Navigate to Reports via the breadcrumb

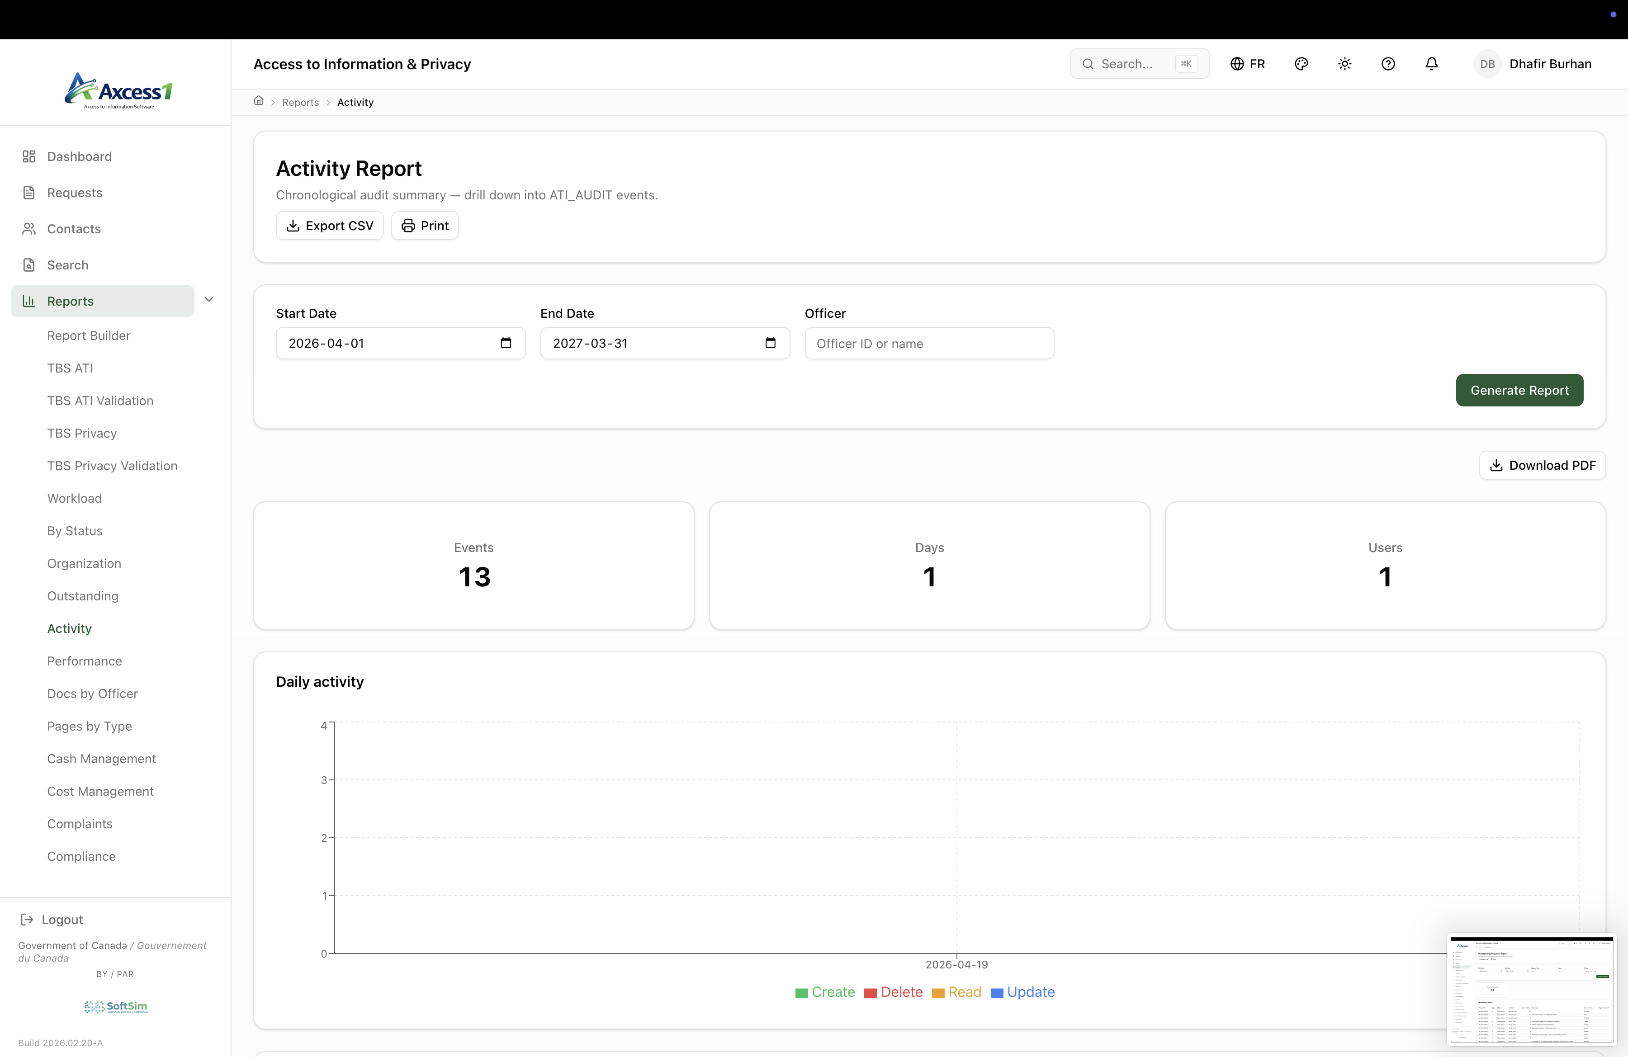pyautogui.click(x=300, y=101)
